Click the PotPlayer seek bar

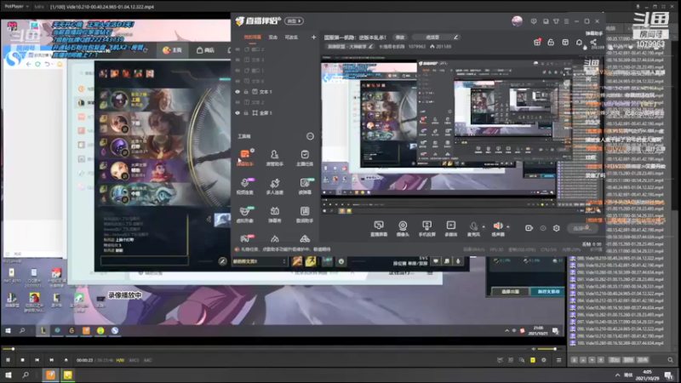click(x=265, y=349)
